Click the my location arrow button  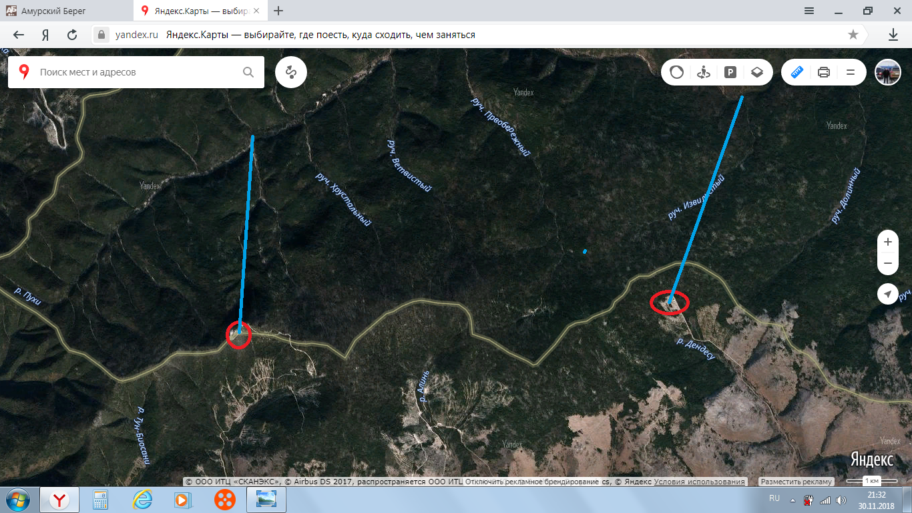point(888,294)
